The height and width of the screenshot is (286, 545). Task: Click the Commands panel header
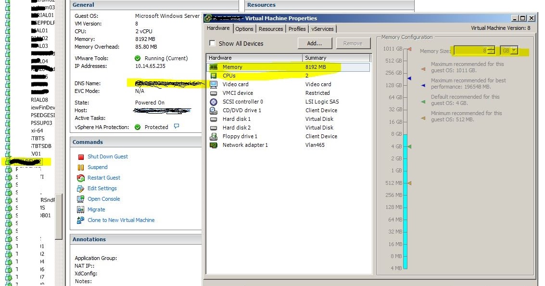tap(136, 142)
